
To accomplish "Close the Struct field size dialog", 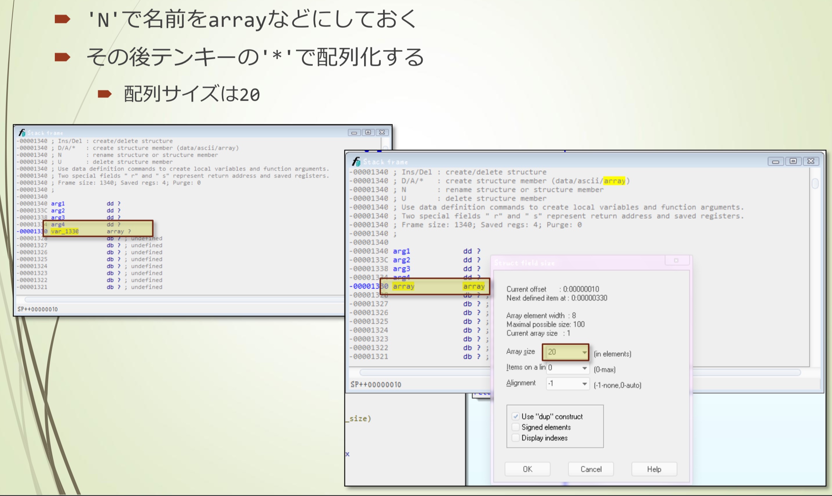I will coord(677,261).
